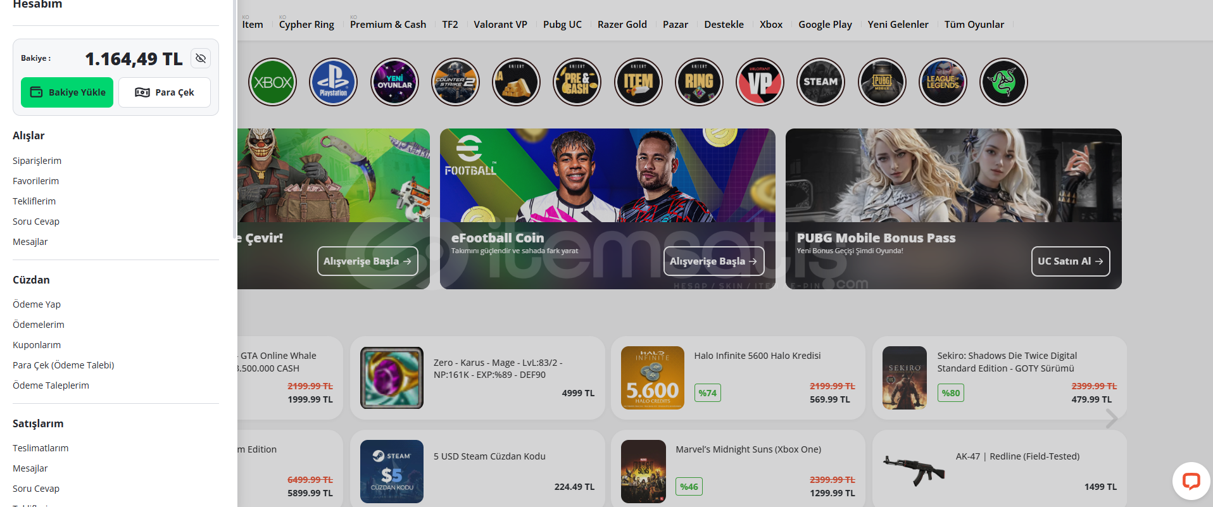Open the Xbox category circle icon

click(x=272, y=82)
